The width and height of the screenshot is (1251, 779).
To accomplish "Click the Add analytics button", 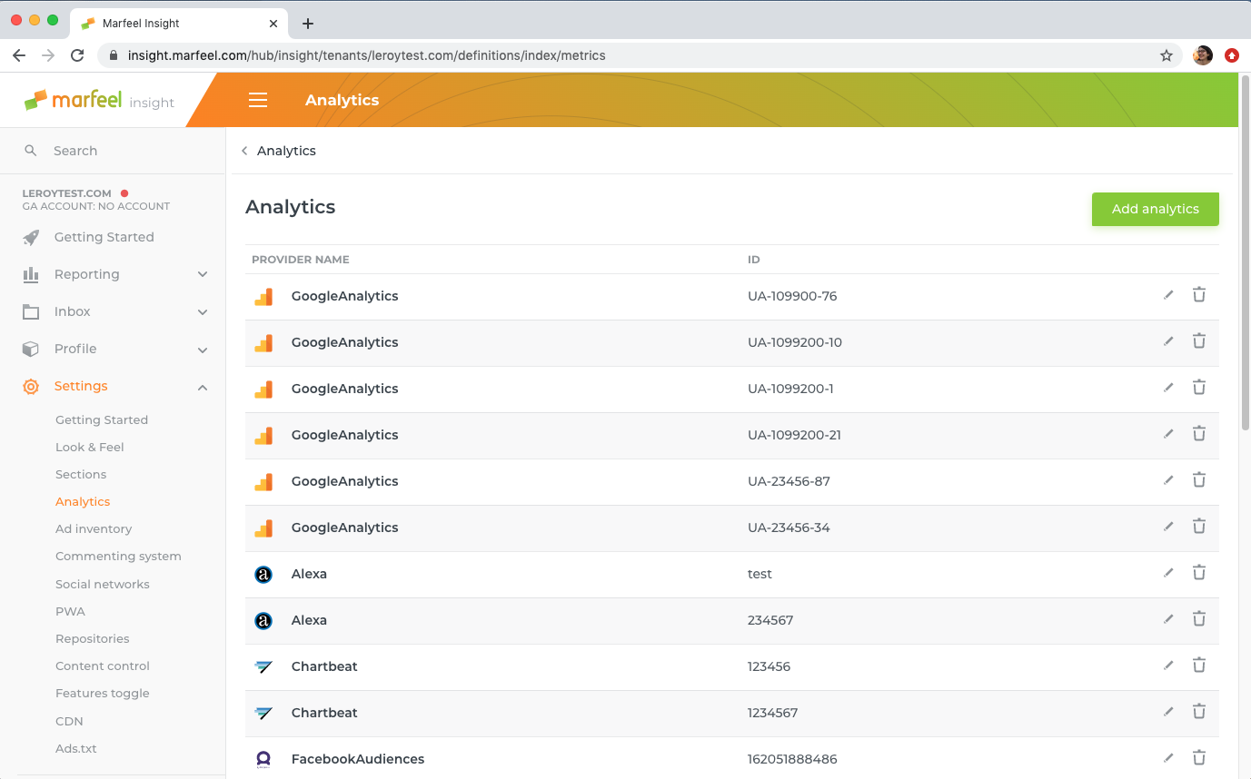I will [x=1156, y=209].
